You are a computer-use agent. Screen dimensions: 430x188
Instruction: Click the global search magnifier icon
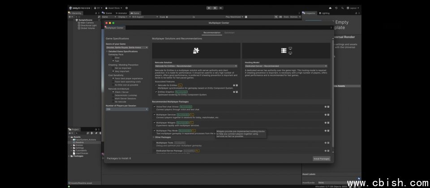tap(342, 8)
